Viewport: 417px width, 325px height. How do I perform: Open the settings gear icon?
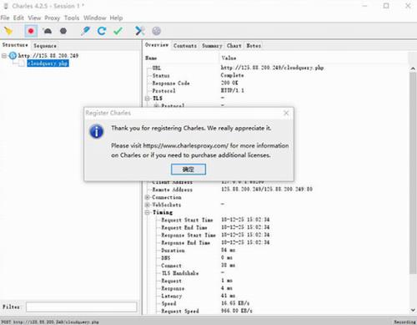[157, 31]
